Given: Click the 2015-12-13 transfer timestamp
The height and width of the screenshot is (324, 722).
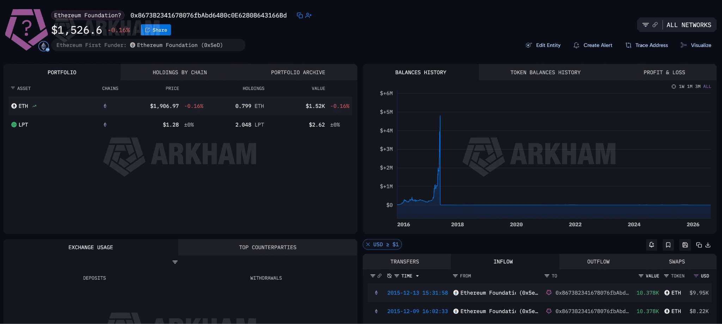Looking at the screenshot, I should (417, 293).
